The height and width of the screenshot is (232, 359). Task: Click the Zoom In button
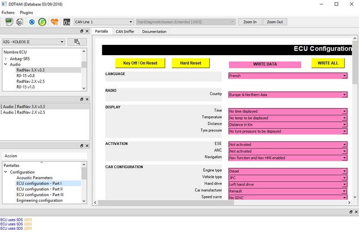click(x=250, y=22)
